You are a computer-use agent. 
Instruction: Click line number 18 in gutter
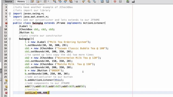(x=5, y=55)
